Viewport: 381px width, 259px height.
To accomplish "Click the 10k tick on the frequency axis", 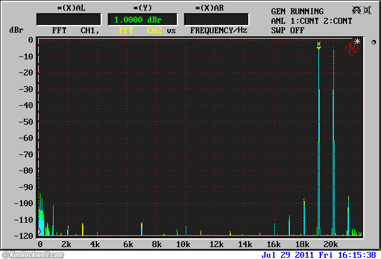I will (183, 244).
